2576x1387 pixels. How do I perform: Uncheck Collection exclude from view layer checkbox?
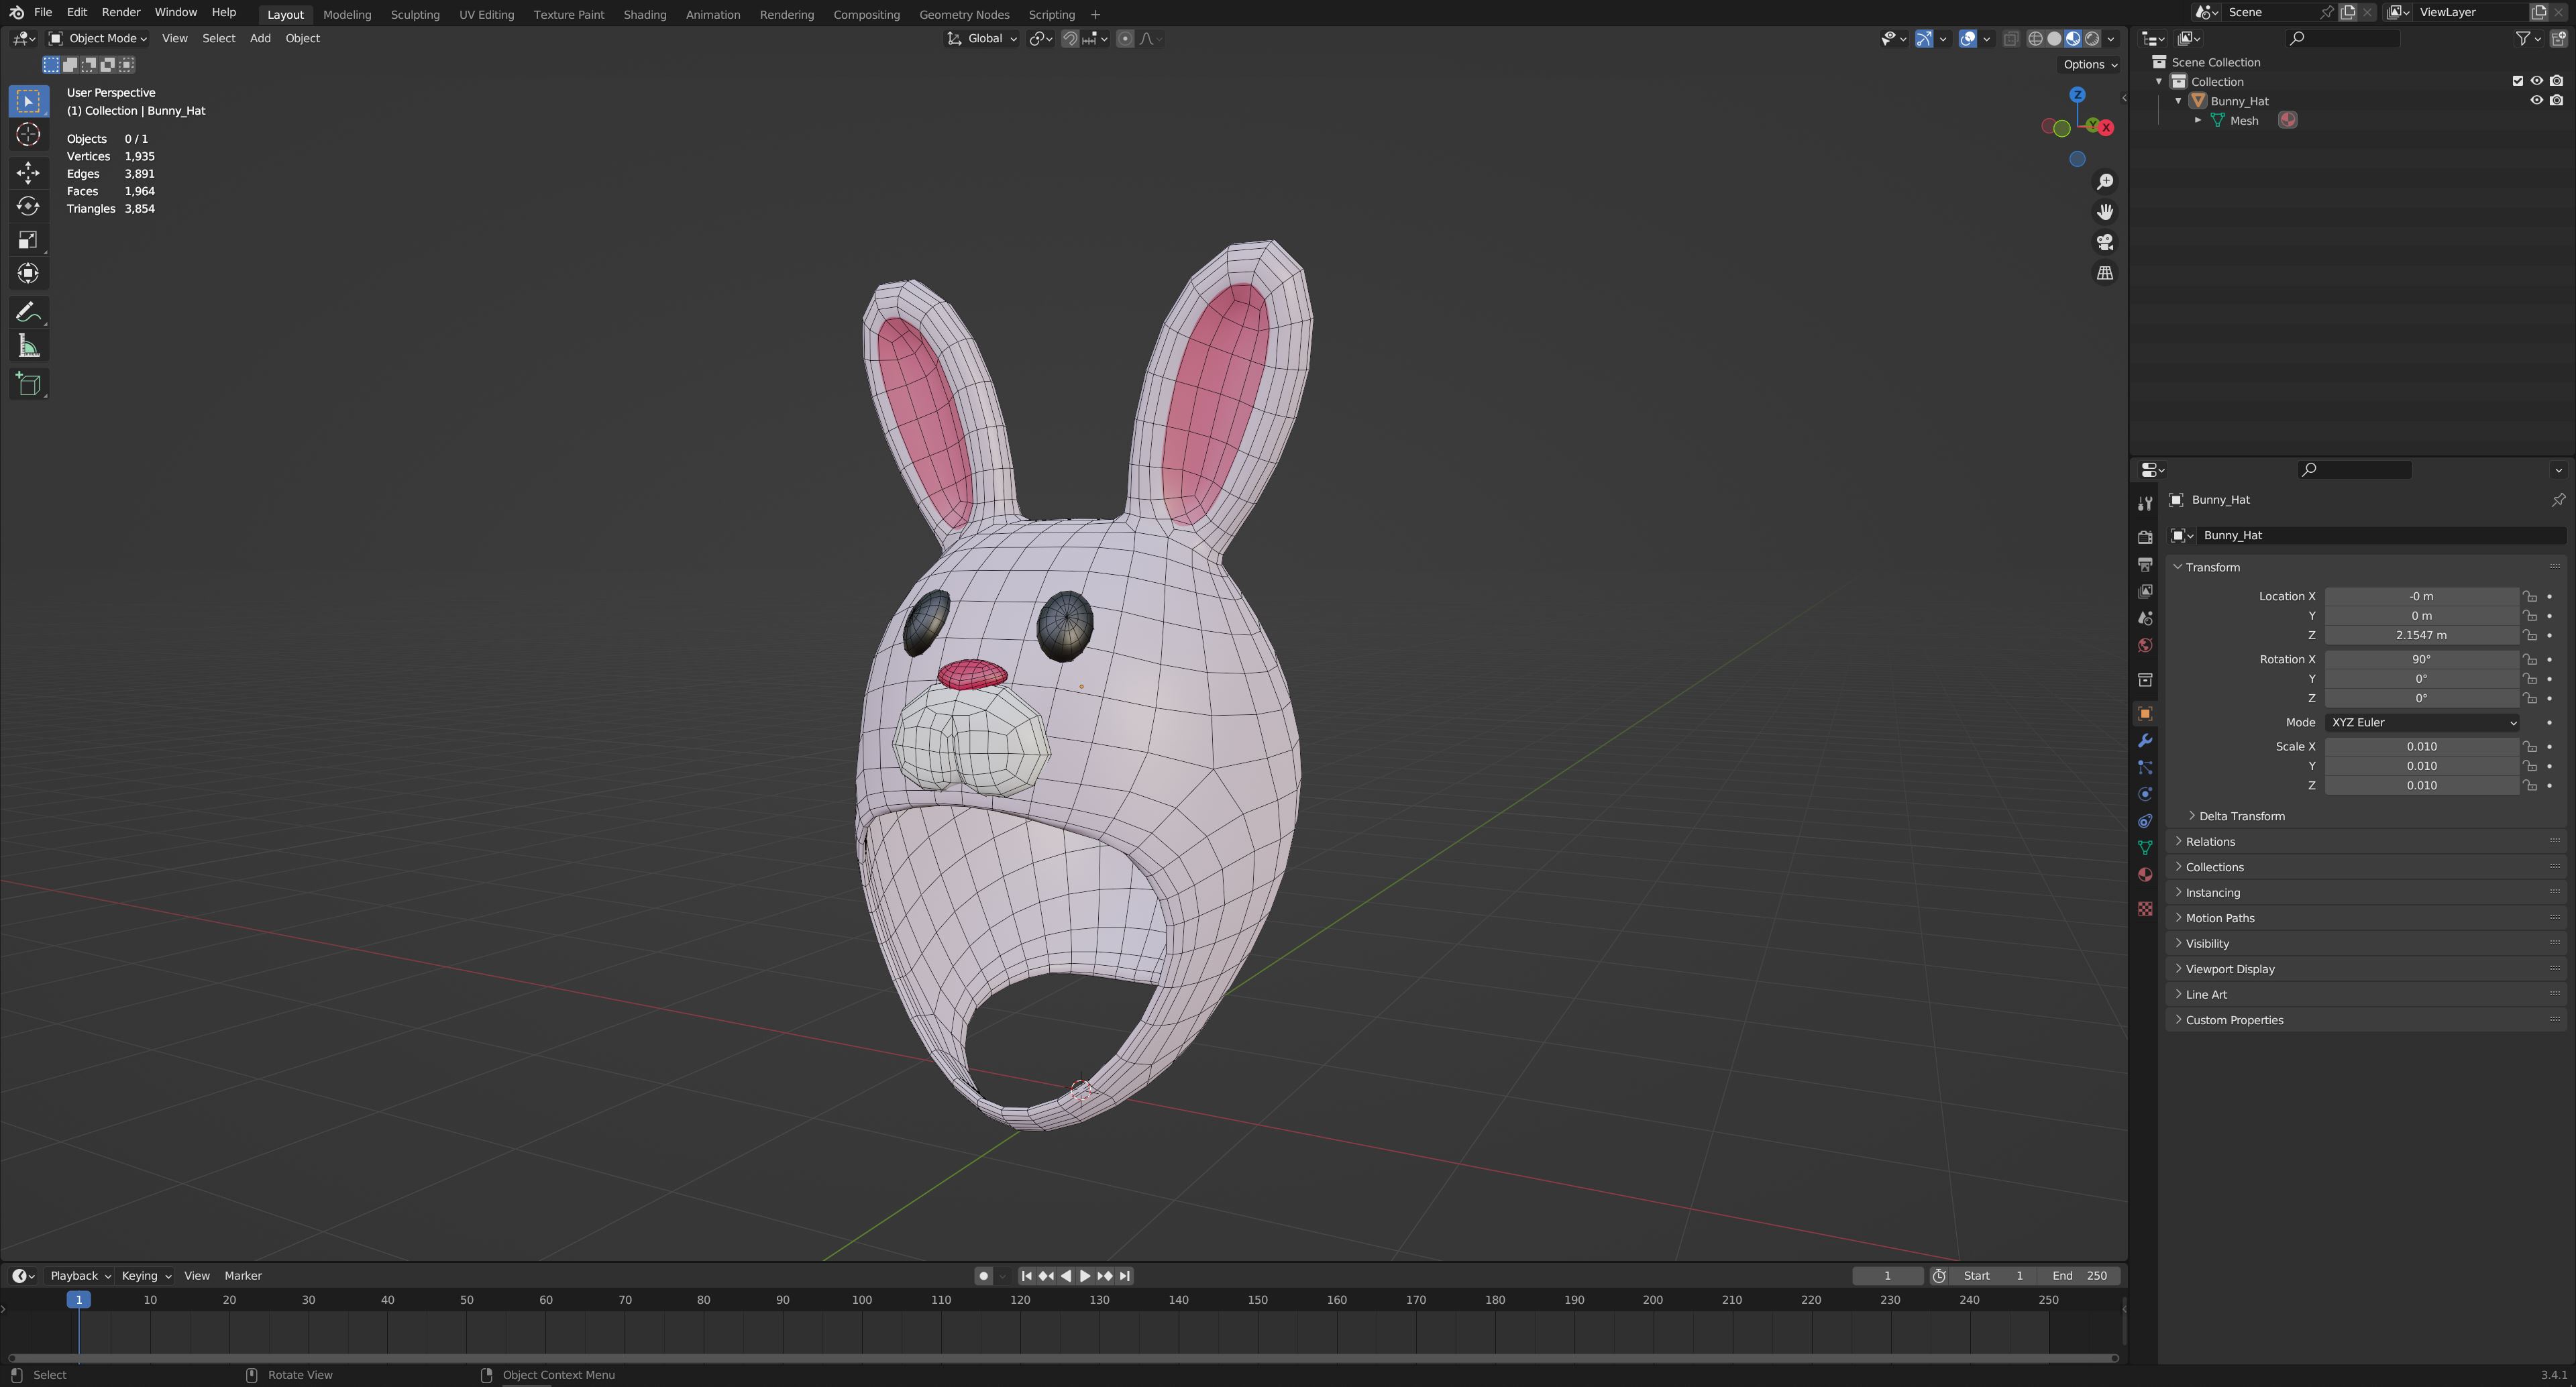(2518, 81)
